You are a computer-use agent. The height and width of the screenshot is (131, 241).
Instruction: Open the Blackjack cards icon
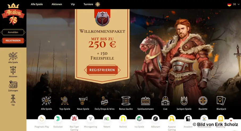tap(221, 101)
